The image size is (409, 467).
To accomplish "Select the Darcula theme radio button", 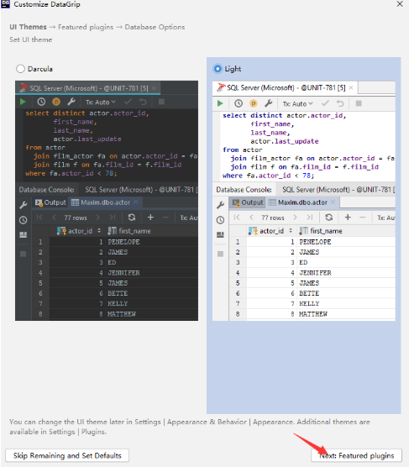I will 20,69.
